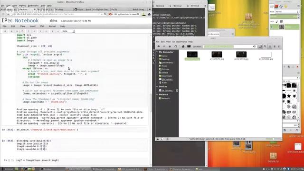Switch file manager to list view
This screenshot has height=171, width=304.
coord(275,47)
